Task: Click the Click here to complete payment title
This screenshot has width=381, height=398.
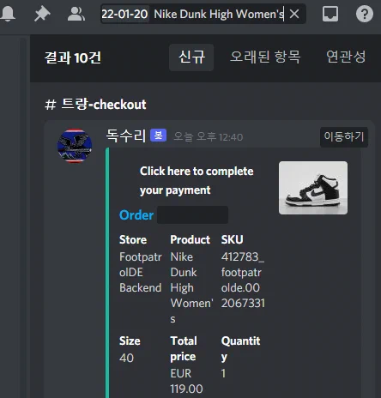Action: tap(197, 180)
